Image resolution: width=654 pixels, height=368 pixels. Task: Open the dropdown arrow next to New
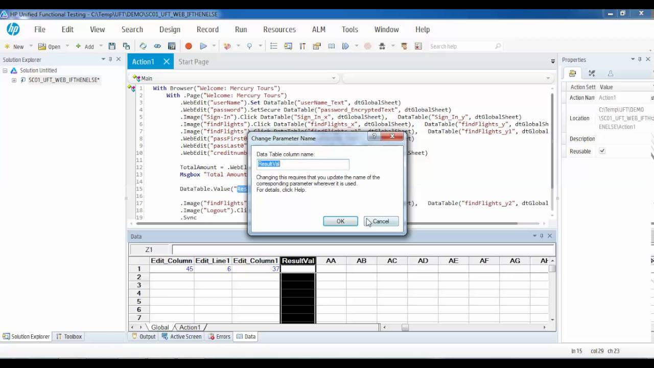(31, 46)
